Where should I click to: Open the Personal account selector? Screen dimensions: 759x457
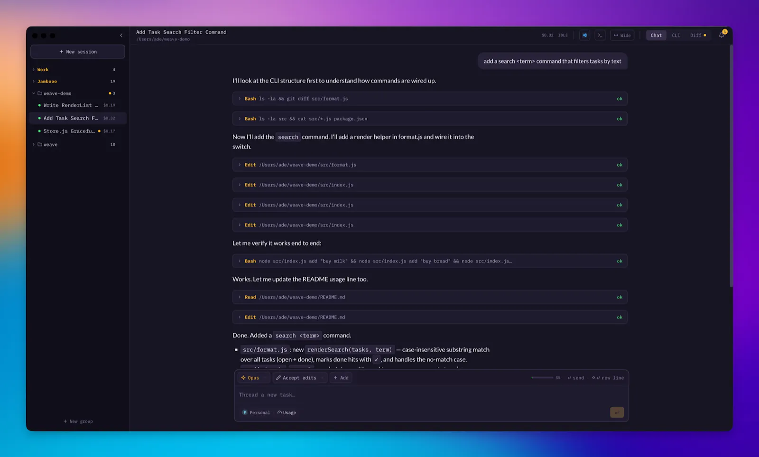coord(256,412)
